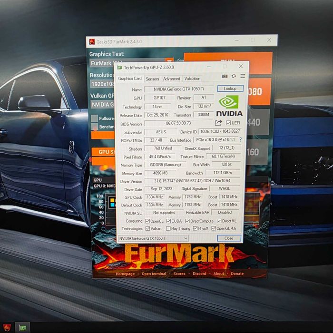The width and height of the screenshot is (333, 333).
Task: Click the BIOS share/export icon
Action: click(x=218, y=123)
